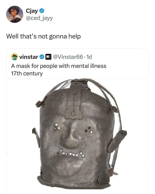Open the @ced_jayy handle link
Viewport: 155px width, 194px height.
click(x=39, y=18)
